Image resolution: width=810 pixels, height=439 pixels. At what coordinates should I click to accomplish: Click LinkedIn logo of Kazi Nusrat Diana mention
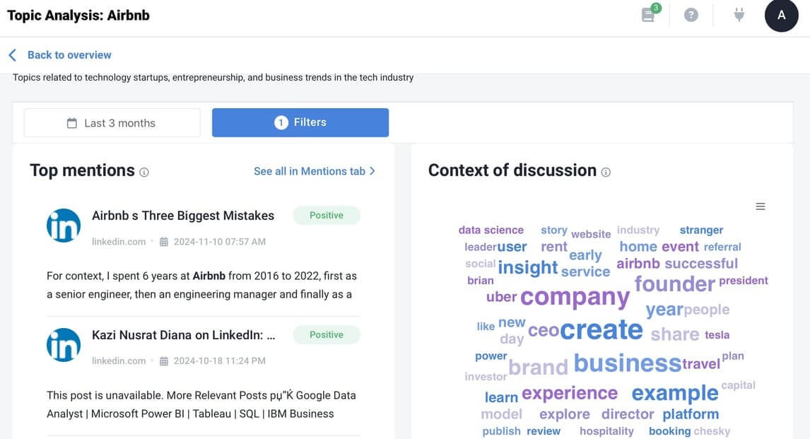click(x=64, y=344)
